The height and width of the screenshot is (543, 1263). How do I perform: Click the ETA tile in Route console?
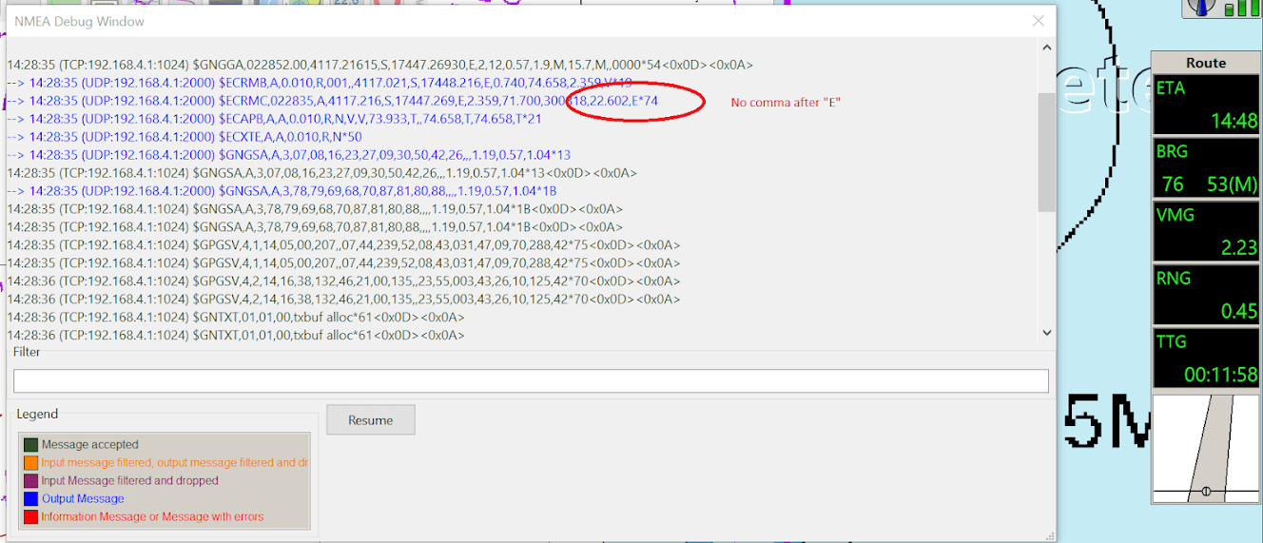[x=1205, y=106]
